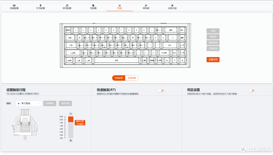Select the 左 left arrow key

167,60
